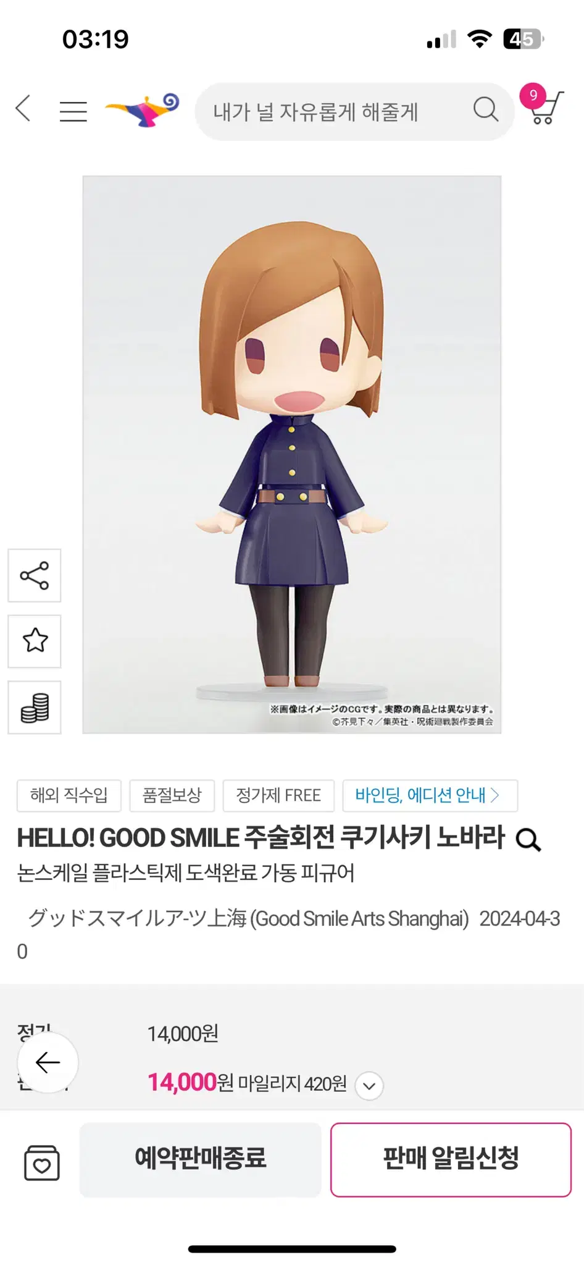The height and width of the screenshot is (1265, 584).
Task: Tap the back chevron in header
Action: click(23, 109)
